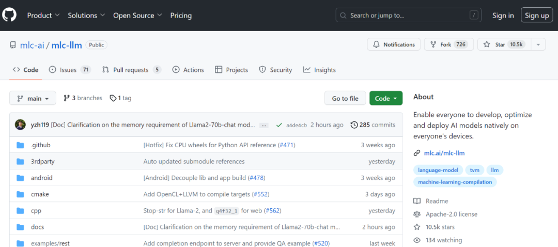Open the Product menu
Viewport: 558px width, 247px height.
[43, 16]
